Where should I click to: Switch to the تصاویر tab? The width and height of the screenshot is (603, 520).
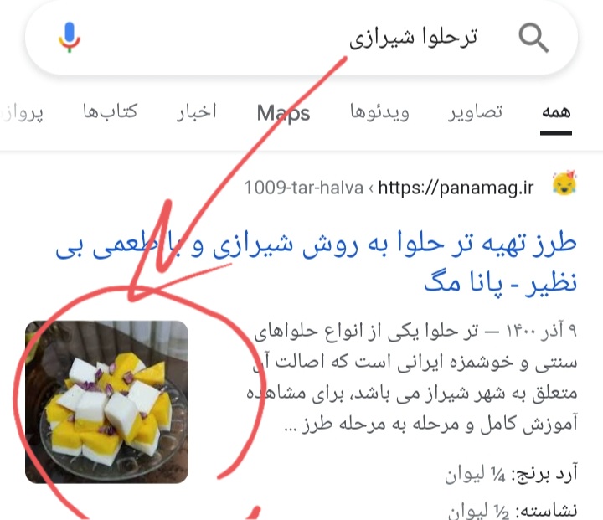(475, 112)
